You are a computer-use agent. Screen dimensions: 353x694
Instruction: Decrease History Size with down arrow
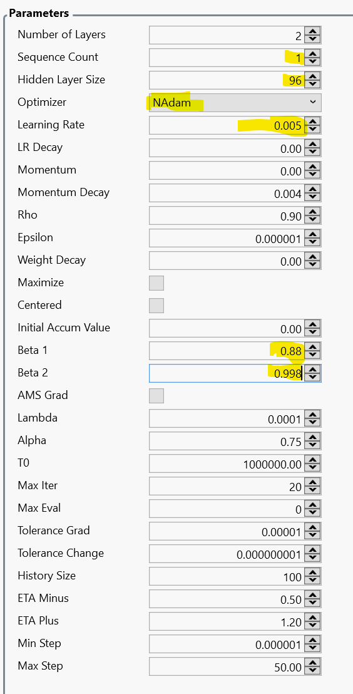point(313,581)
